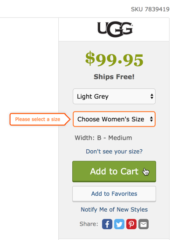The width and height of the screenshot is (179, 240).
Task: Share this product on Facebook
Action: coord(107,224)
